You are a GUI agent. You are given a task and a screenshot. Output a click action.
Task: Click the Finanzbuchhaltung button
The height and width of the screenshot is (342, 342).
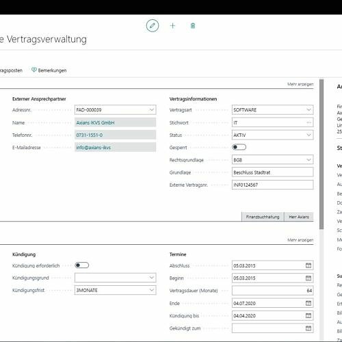click(263, 217)
